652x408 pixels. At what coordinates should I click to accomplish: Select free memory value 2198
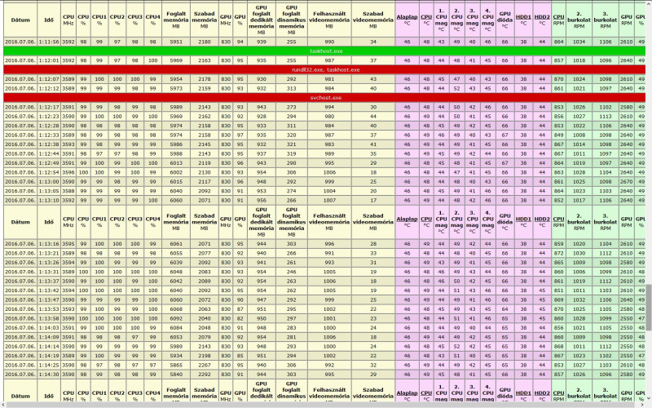tap(205, 356)
